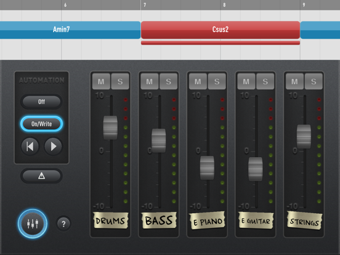
Task: Select the Csus2 chord block
Action: pyautogui.click(x=221, y=30)
